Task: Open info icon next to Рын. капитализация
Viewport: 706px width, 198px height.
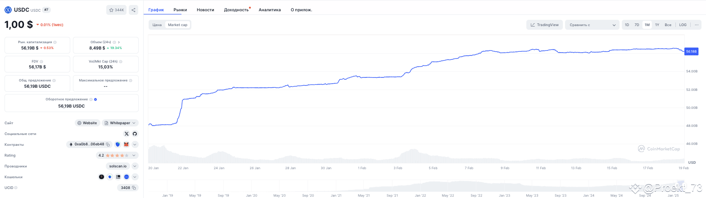Action: (x=55, y=42)
